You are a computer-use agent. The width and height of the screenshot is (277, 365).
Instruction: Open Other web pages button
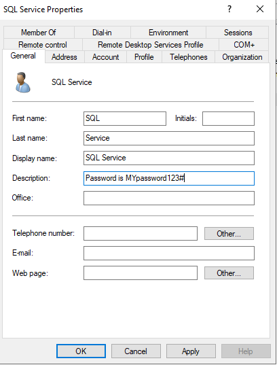(229, 273)
